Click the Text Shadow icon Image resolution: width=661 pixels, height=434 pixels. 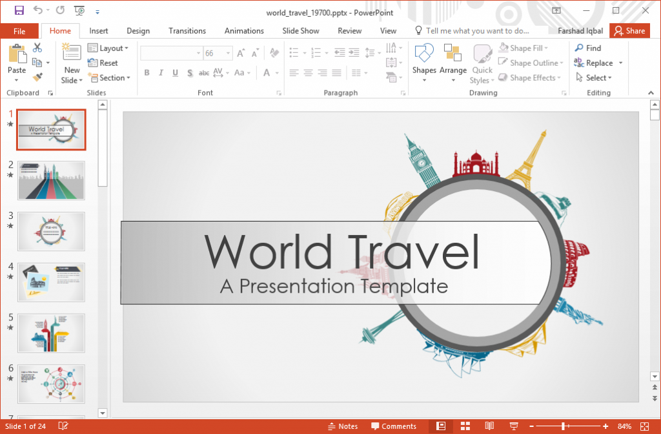(189, 72)
